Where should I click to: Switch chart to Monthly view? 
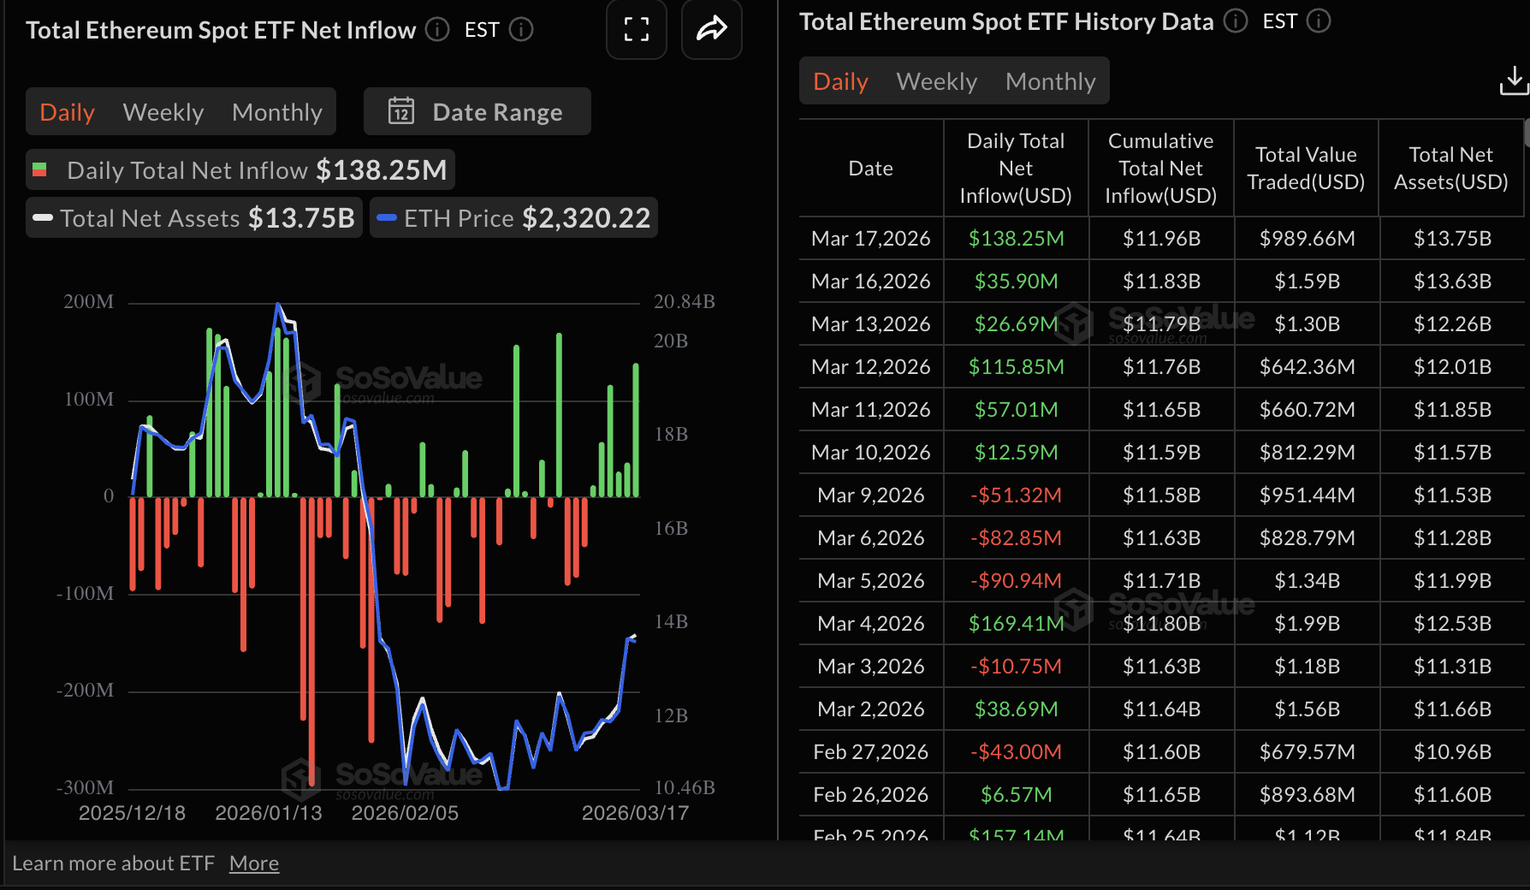[276, 112]
